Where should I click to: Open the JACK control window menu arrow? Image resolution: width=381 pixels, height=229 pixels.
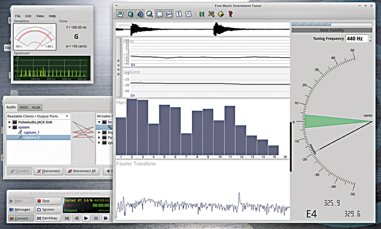(11, 193)
